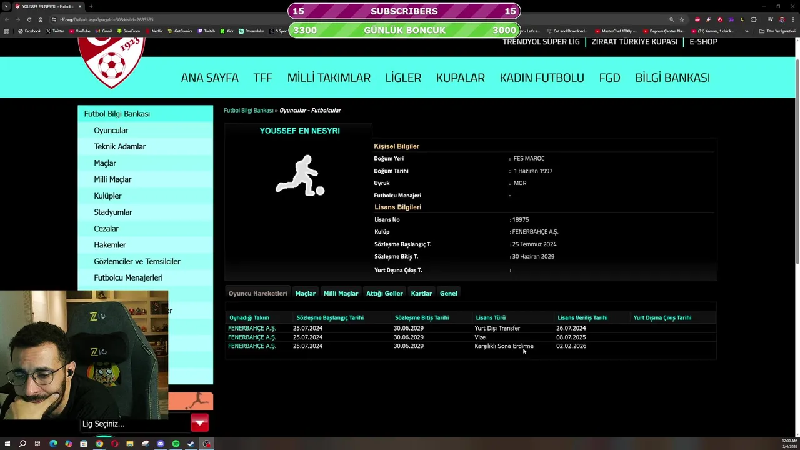Viewport: 800px width, 450px height.
Task: Reload the page with the refresh icon
Action: [x=29, y=19]
